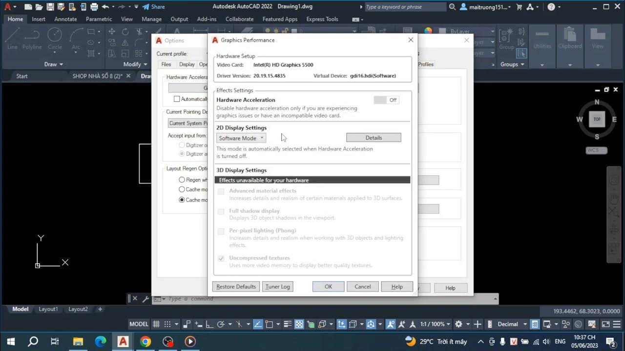The width and height of the screenshot is (625, 351).
Task: Select the Circle tool
Action: coord(55,39)
